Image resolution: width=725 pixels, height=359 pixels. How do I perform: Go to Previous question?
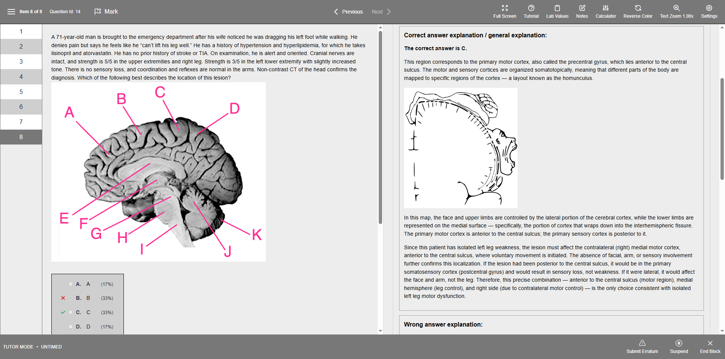click(x=348, y=12)
